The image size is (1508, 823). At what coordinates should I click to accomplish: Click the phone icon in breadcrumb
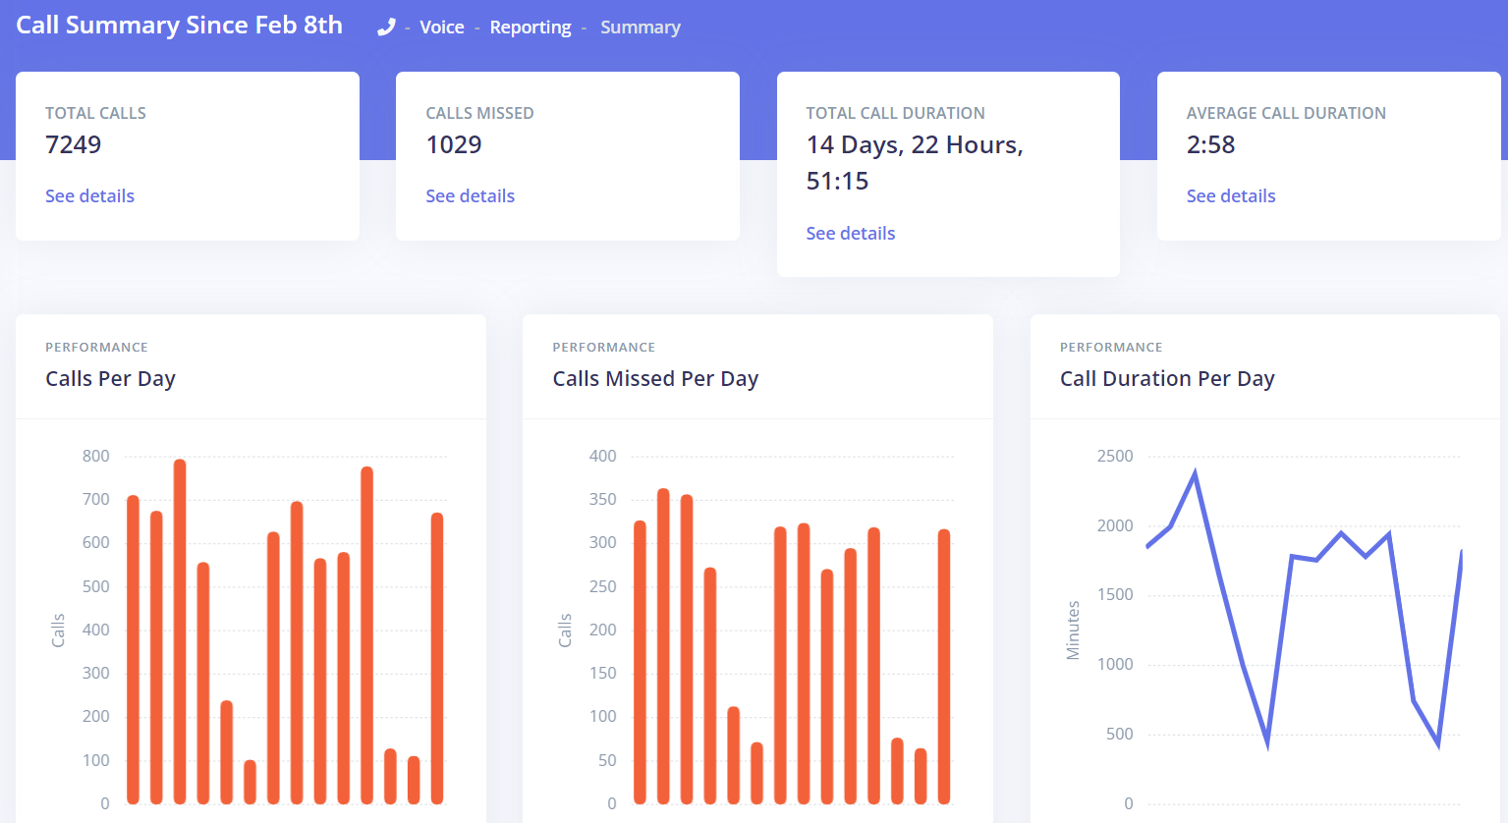(x=386, y=27)
